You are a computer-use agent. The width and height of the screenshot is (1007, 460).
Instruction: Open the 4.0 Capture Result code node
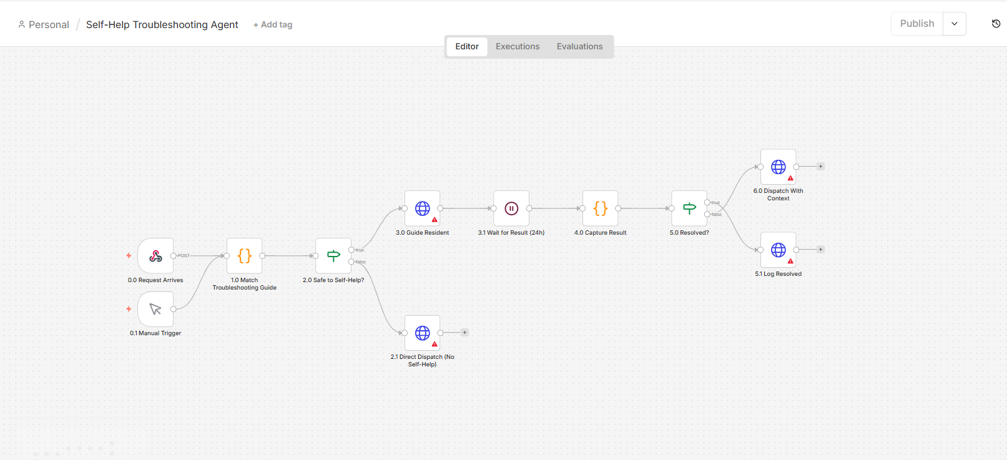[x=601, y=208]
